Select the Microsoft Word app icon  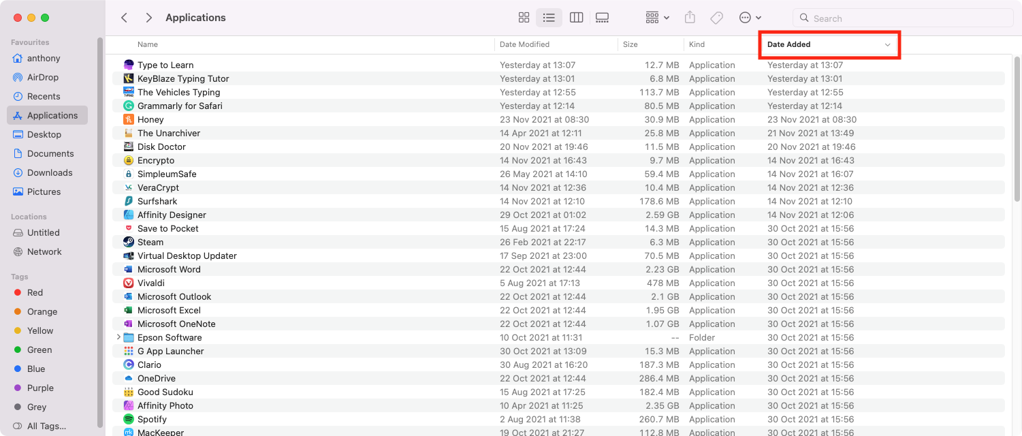click(129, 269)
